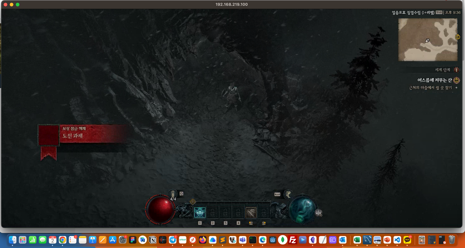This screenshot has height=248, width=465.
Task: Open FileZilla from the dock
Action: point(292,240)
